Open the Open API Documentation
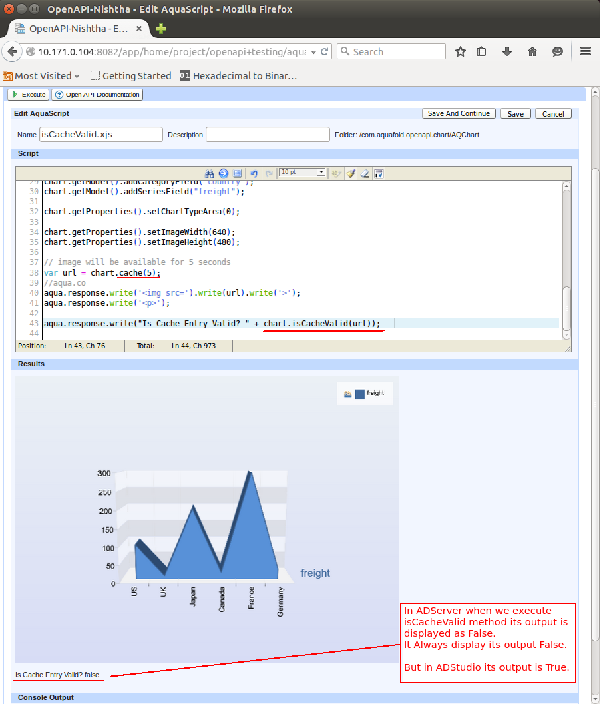 (97, 95)
